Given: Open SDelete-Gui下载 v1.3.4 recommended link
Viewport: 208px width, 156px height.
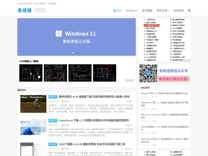Looking at the screenshot, I should pos(165,104).
